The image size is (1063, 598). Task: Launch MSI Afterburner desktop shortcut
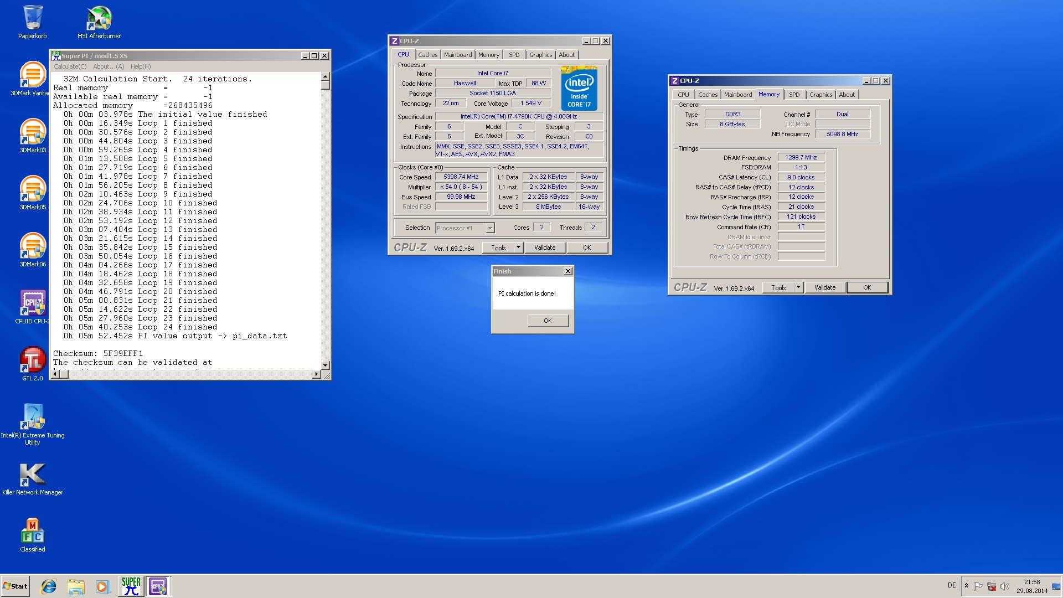point(99,22)
